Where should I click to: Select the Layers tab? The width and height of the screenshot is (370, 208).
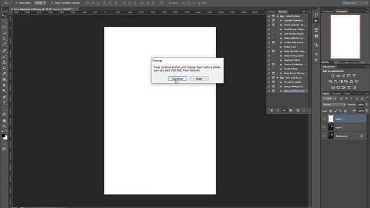325,94
